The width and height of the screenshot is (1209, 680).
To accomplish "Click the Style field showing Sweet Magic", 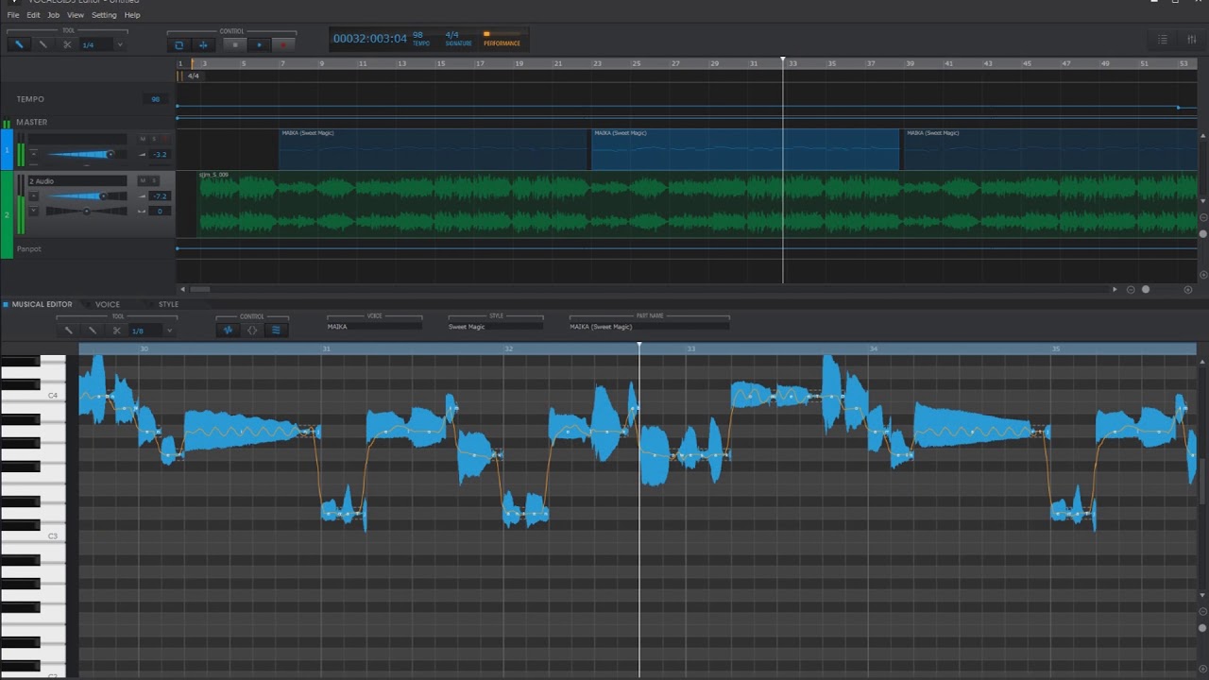I will click(x=495, y=327).
